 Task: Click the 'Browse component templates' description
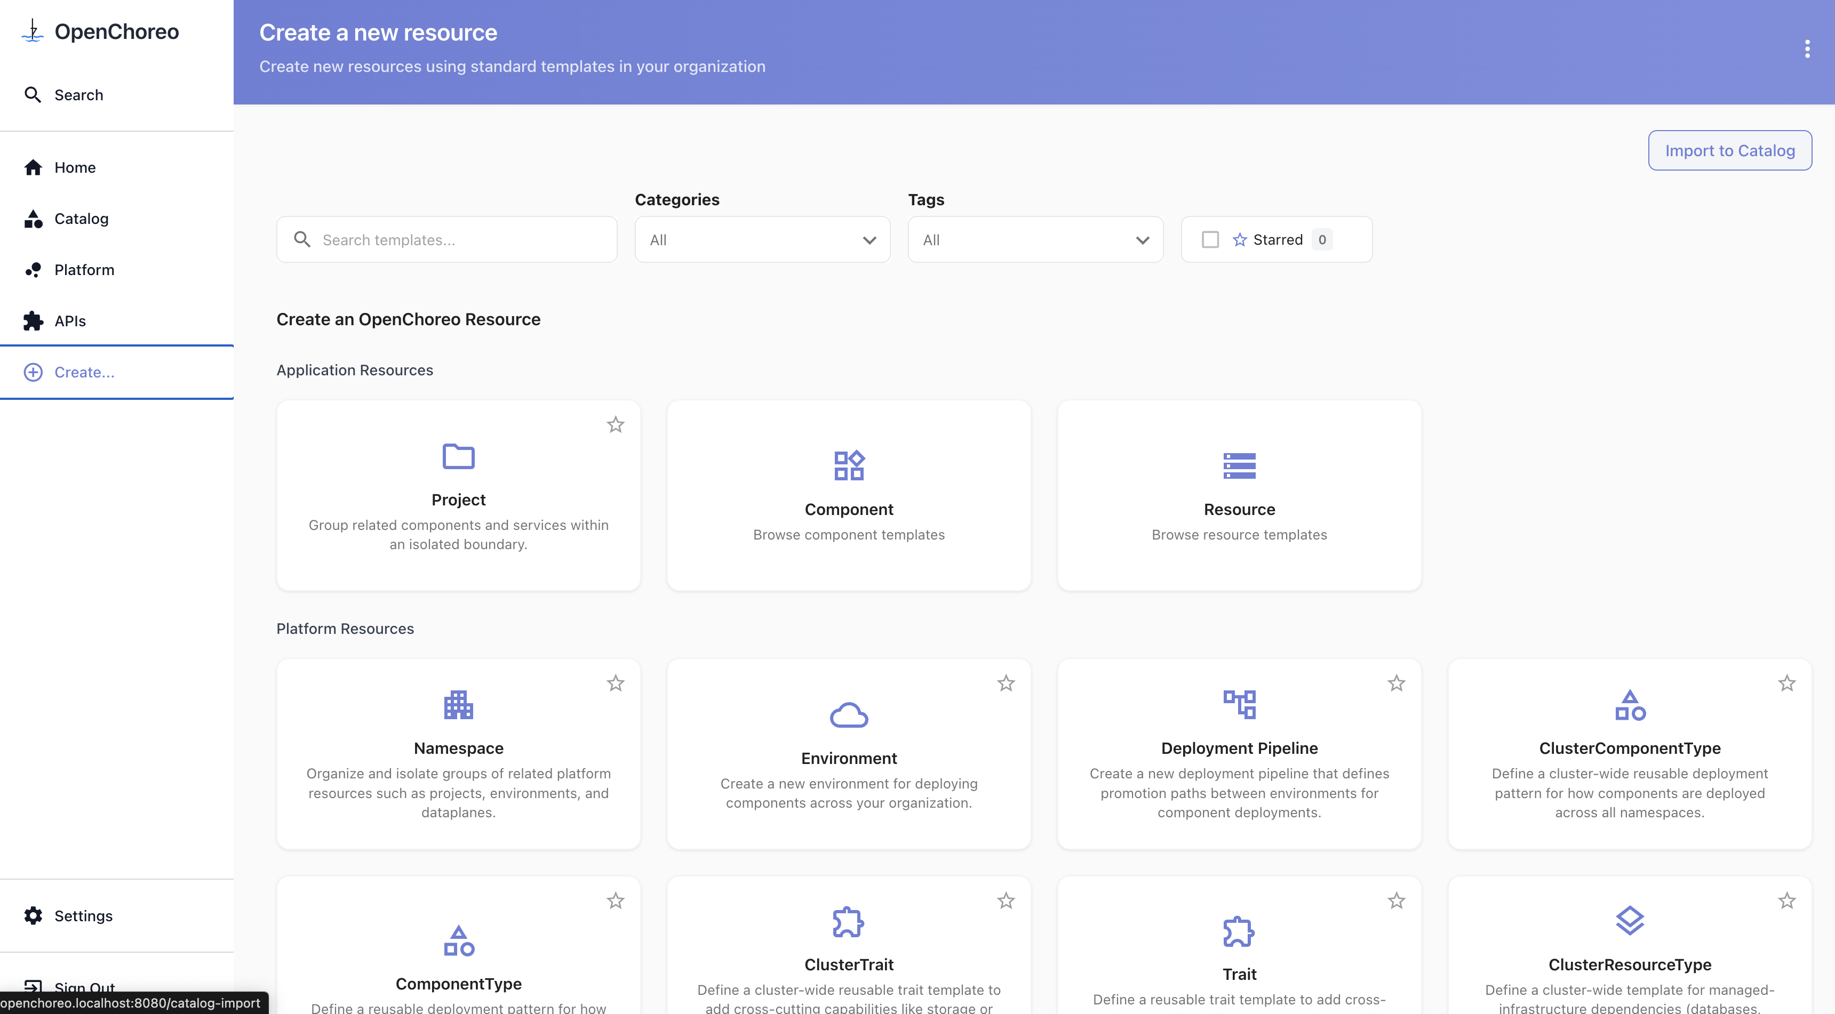(x=849, y=535)
